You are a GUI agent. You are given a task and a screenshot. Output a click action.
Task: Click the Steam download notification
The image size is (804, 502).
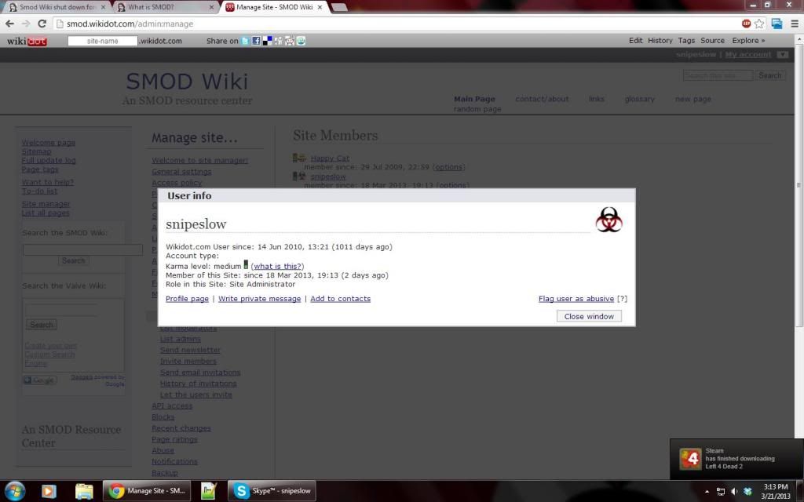[x=736, y=459]
